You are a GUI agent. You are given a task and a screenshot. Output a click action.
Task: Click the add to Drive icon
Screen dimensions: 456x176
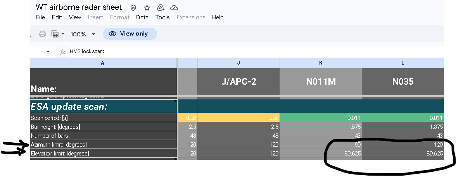tap(160, 8)
